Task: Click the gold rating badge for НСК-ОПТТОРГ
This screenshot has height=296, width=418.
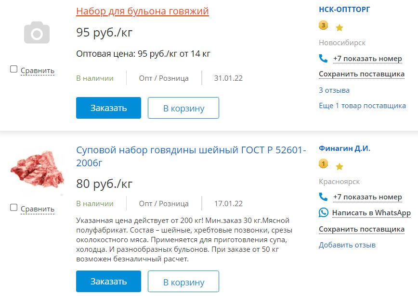Action: tap(323, 25)
